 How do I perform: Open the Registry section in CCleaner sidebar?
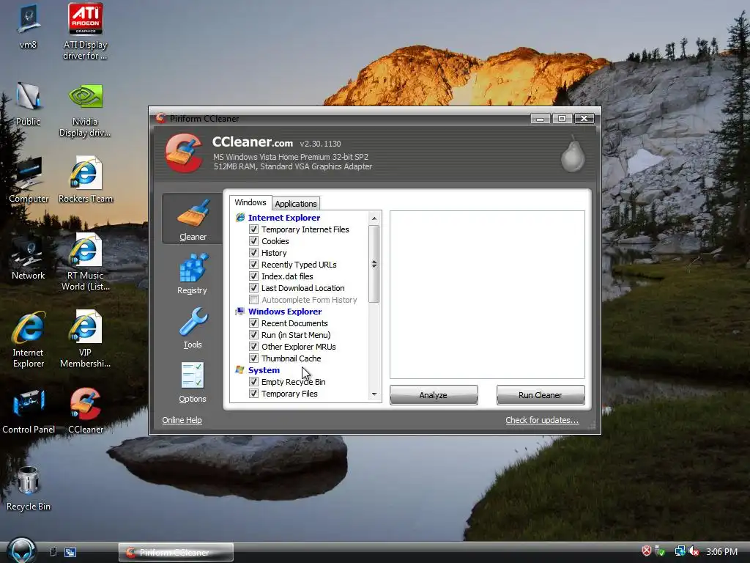click(x=193, y=274)
